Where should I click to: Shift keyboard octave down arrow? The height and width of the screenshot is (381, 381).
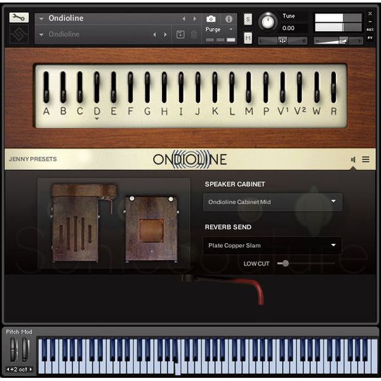[x=8, y=369]
